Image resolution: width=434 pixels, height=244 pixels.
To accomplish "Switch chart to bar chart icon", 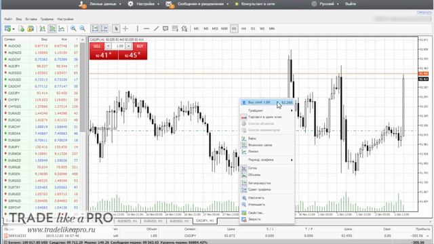I will tap(42, 28).
